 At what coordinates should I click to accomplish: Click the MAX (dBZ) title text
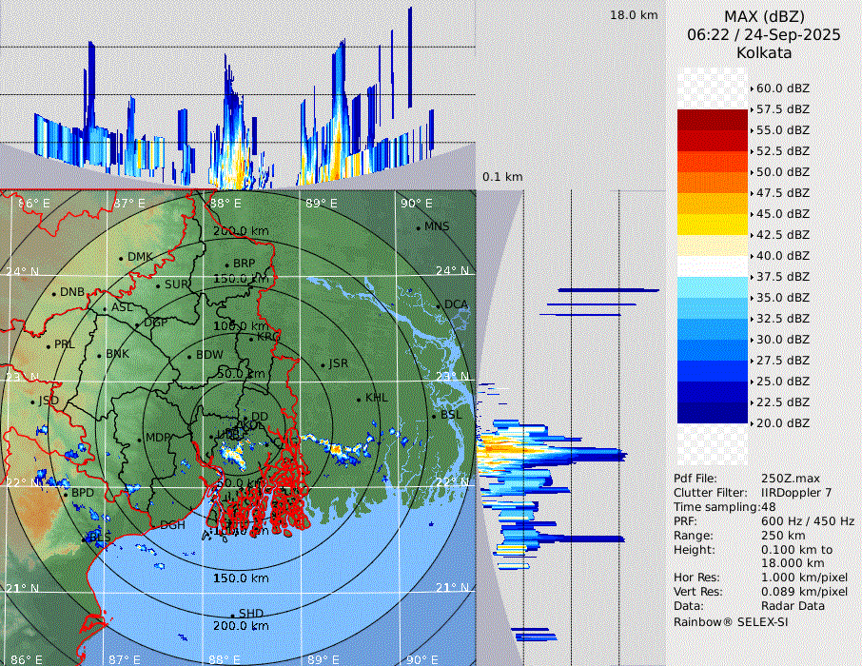pos(764,16)
